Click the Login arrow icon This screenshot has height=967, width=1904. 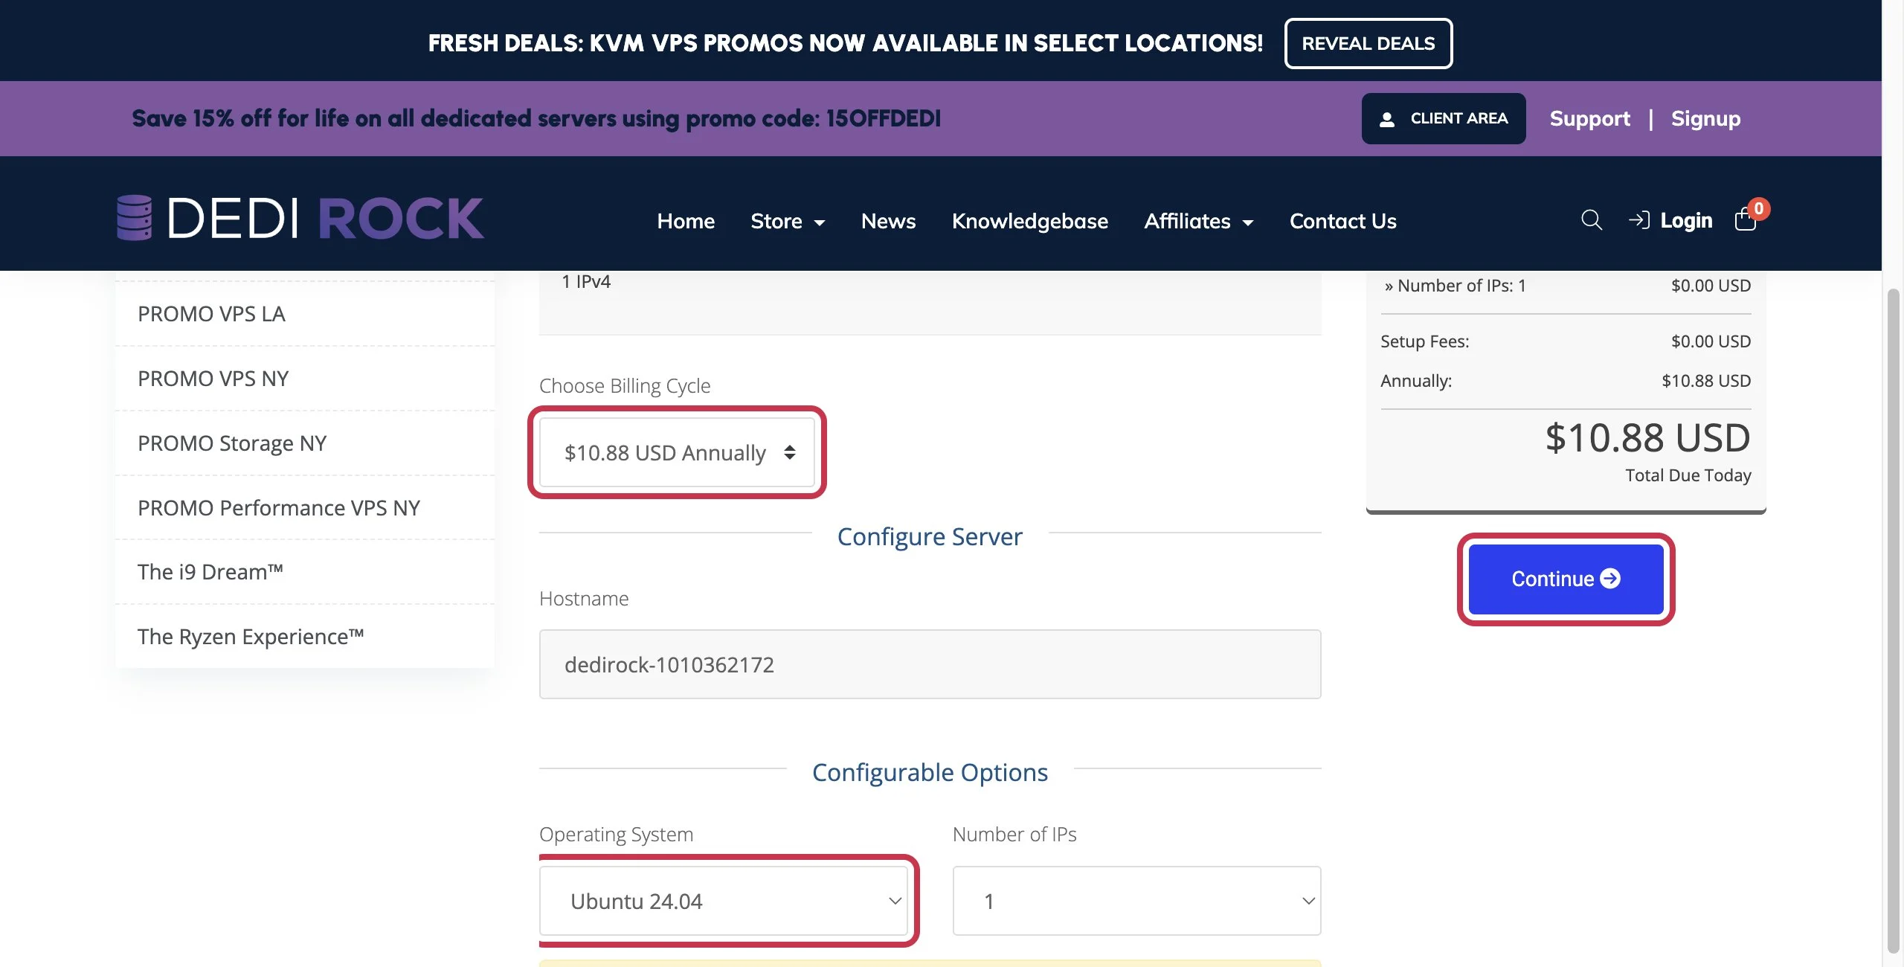pos(1638,220)
